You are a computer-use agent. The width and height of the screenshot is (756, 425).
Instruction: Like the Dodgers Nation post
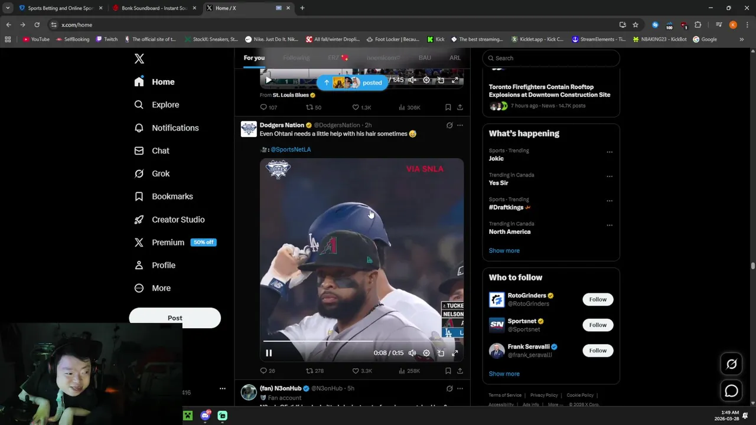(361, 371)
